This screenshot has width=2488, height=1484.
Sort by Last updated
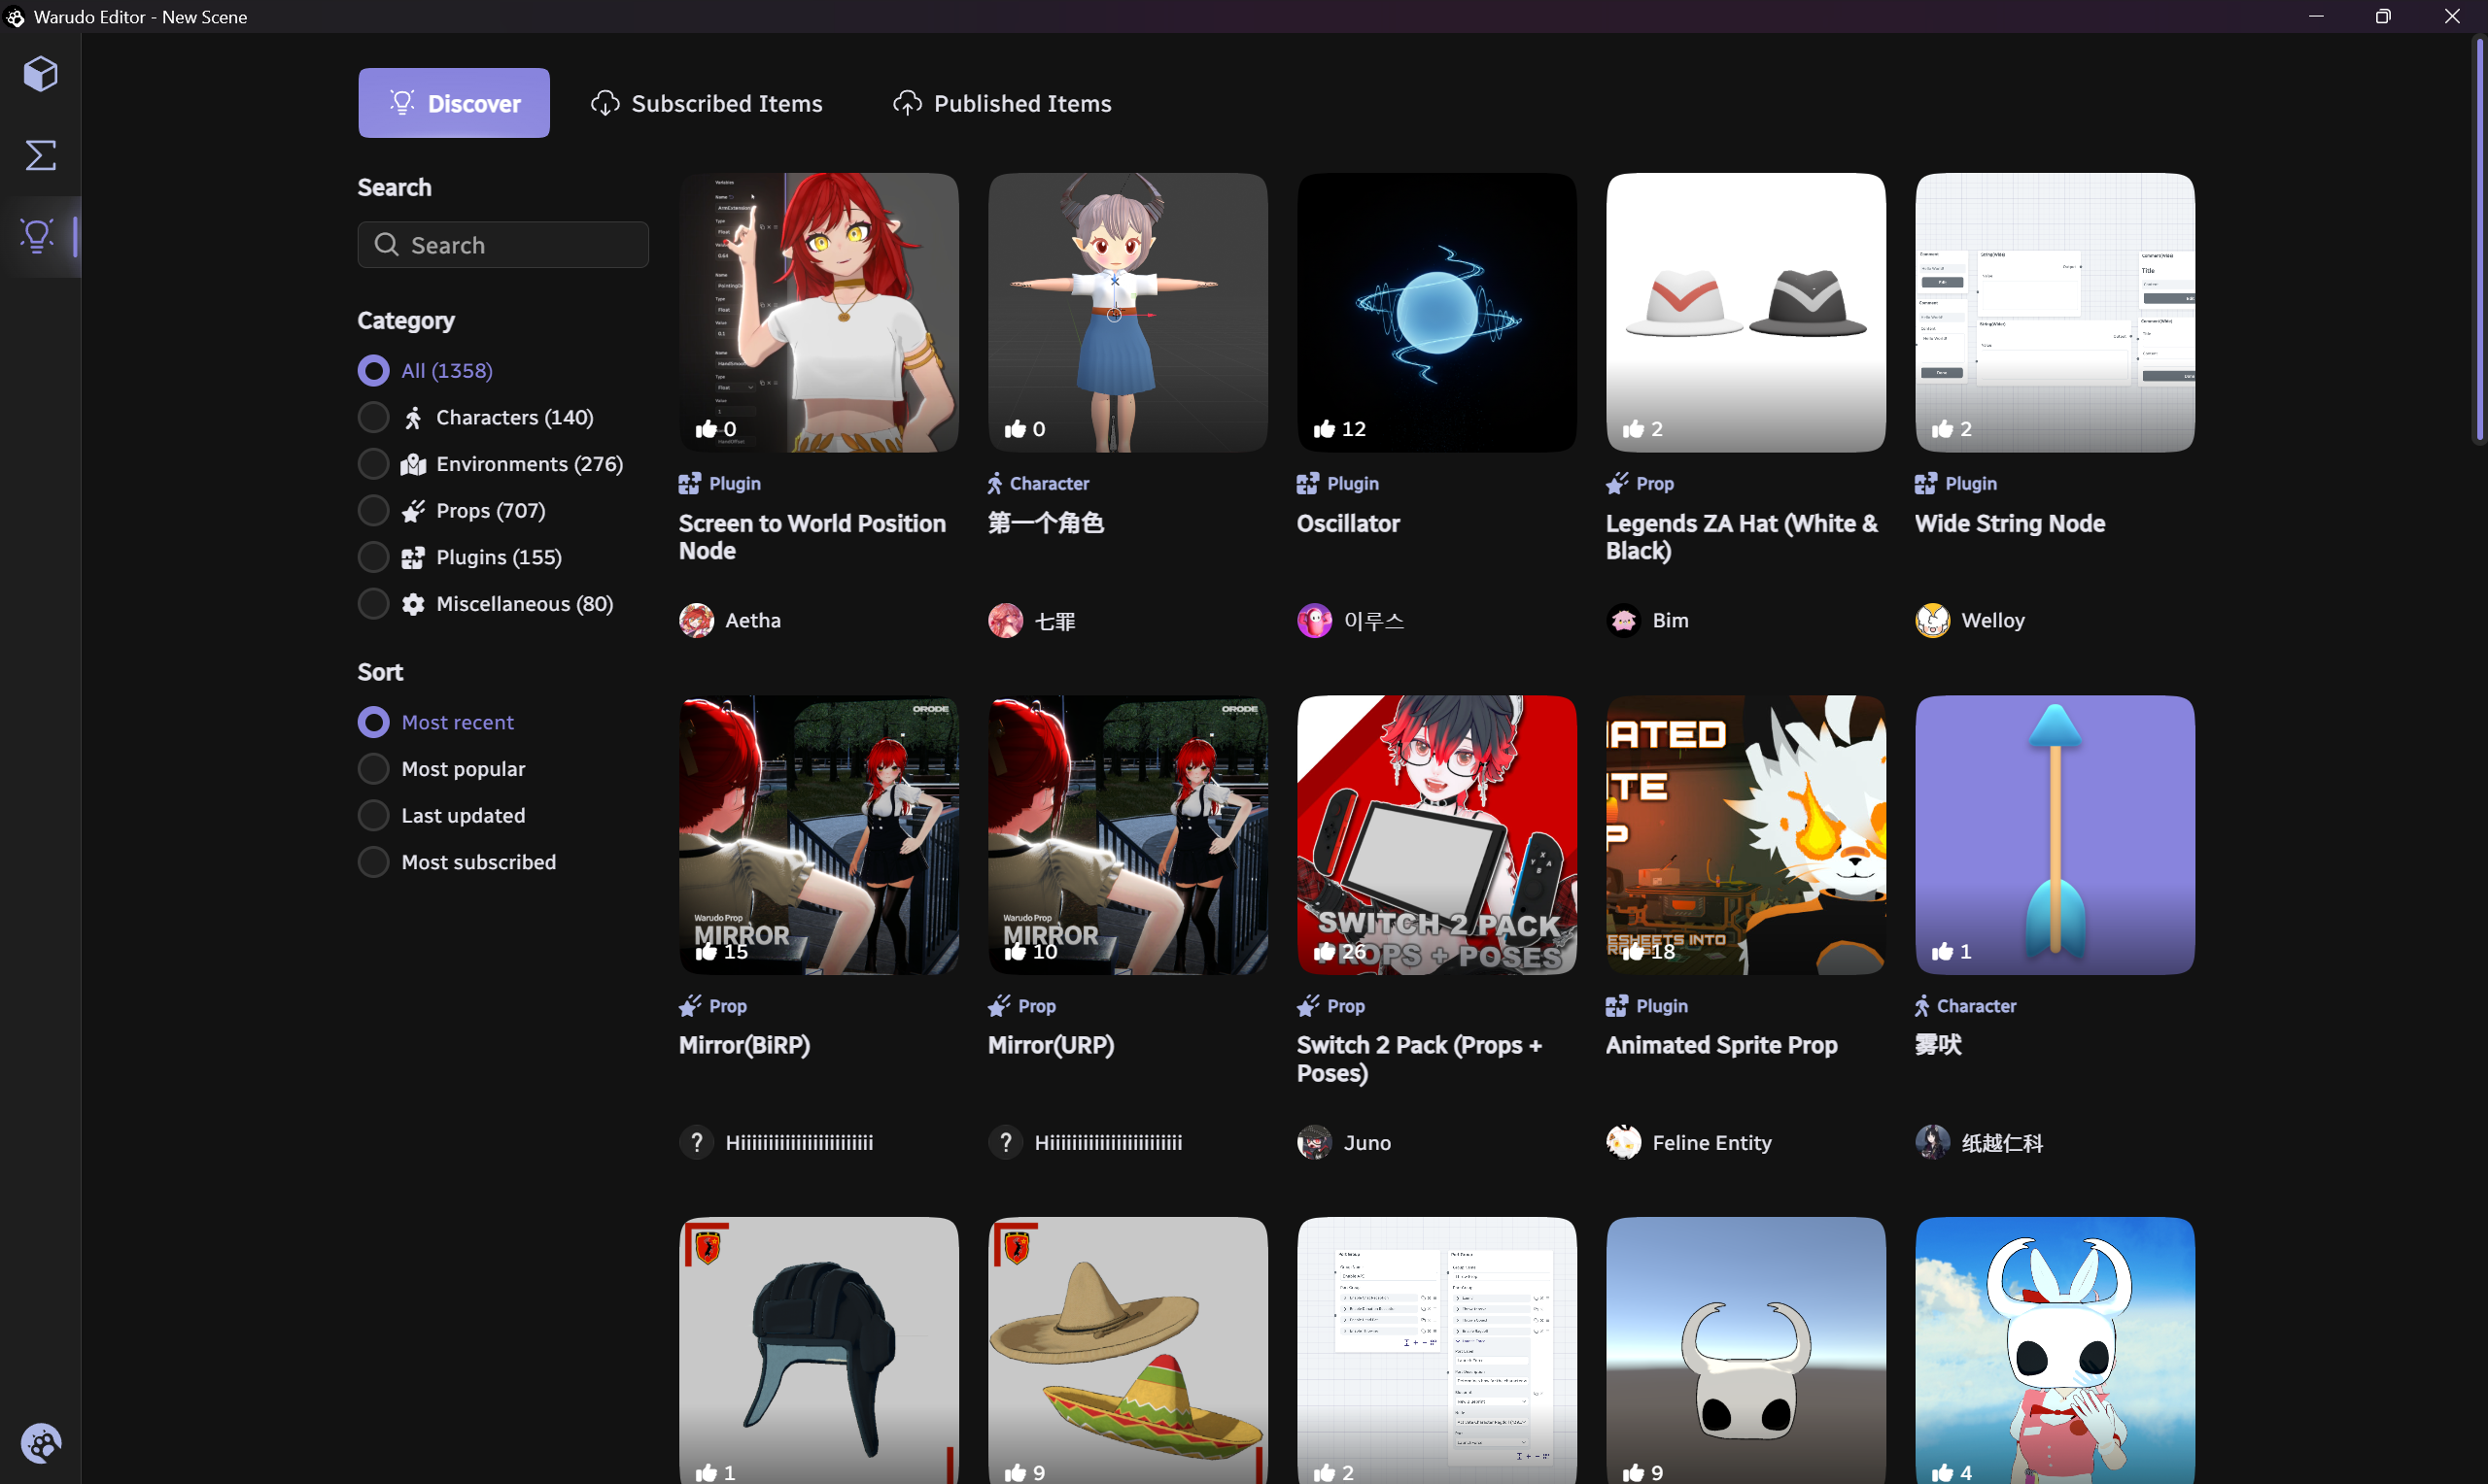tap(373, 815)
